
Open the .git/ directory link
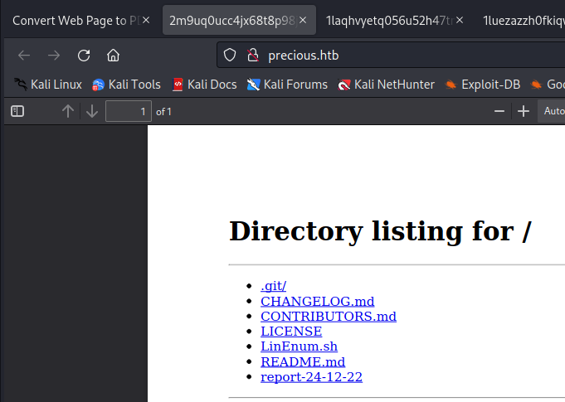tap(274, 286)
